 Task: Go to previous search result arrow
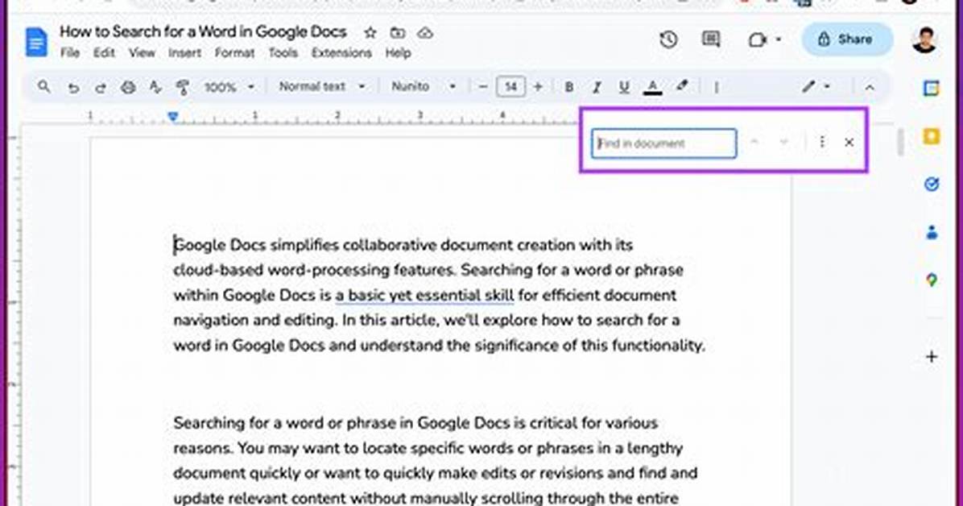click(x=754, y=143)
